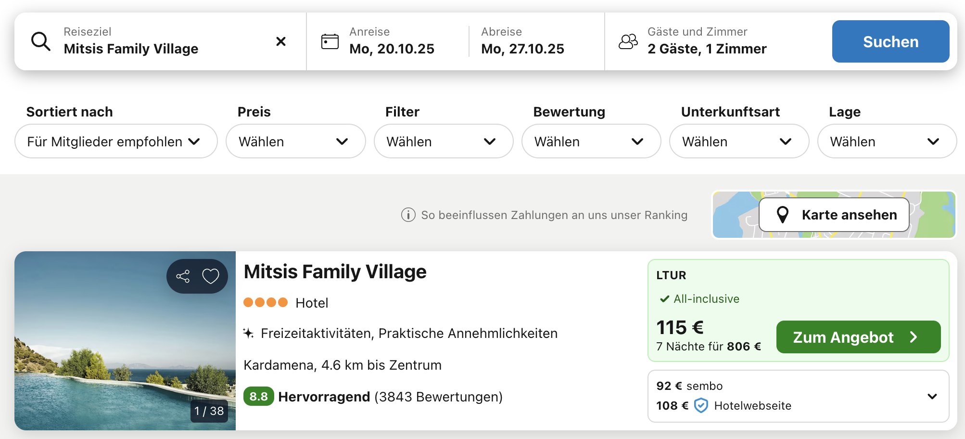
Task: Open the Preis dropdown
Action: [x=296, y=141]
